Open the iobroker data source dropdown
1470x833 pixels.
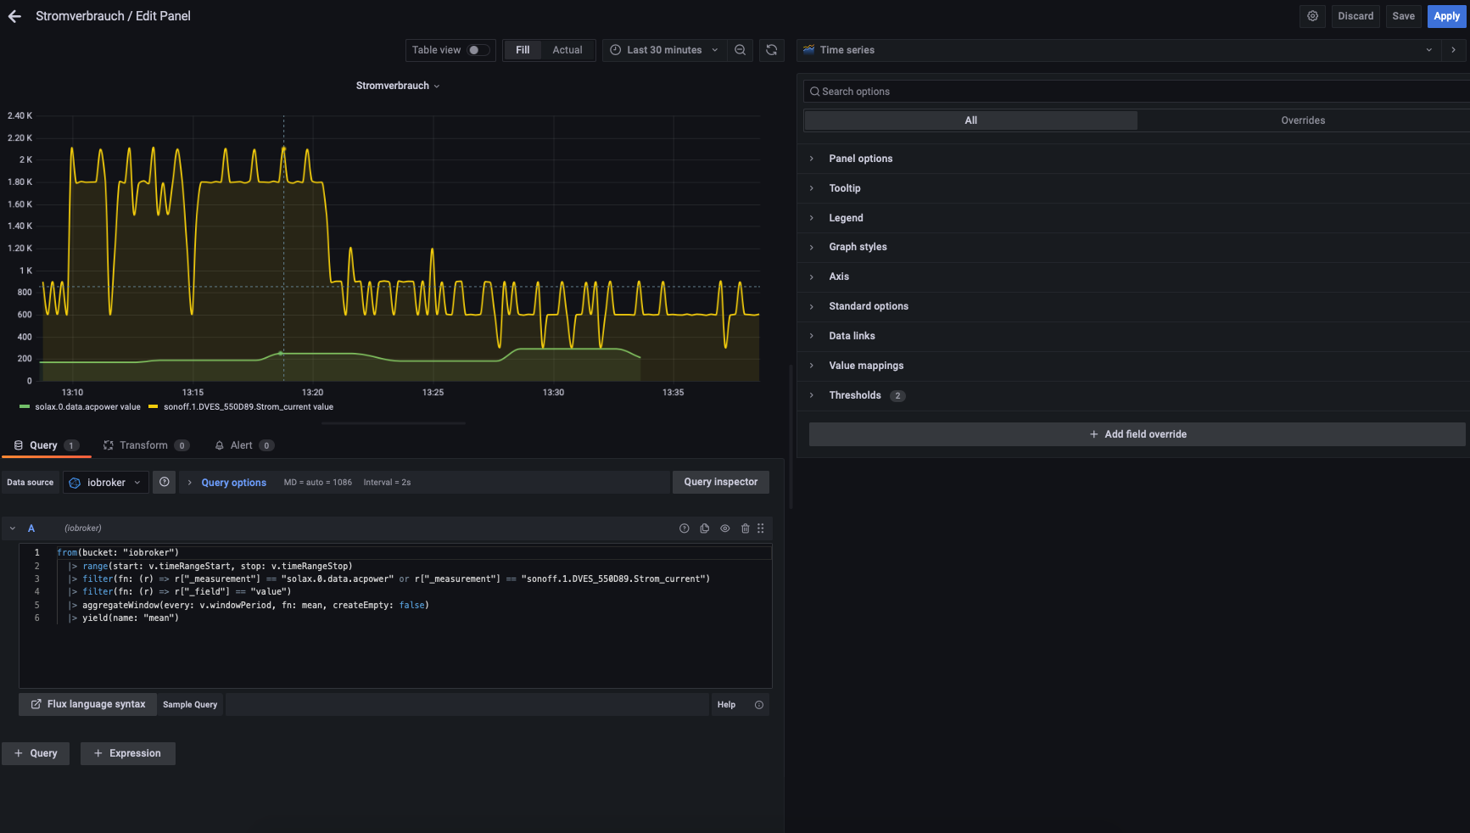(106, 483)
